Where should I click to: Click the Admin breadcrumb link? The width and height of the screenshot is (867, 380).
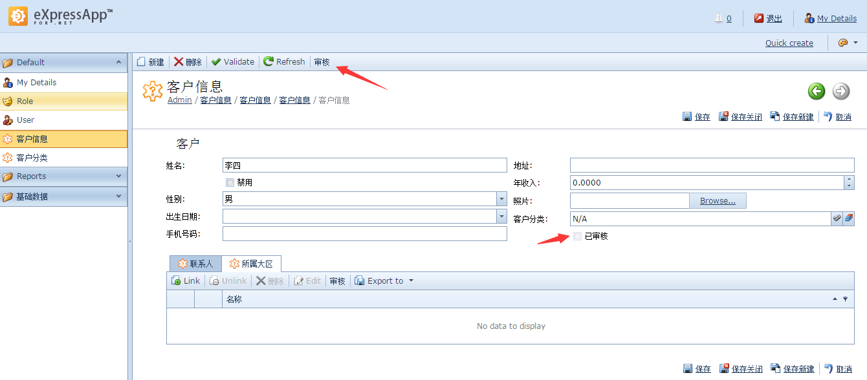(x=180, y=100)
